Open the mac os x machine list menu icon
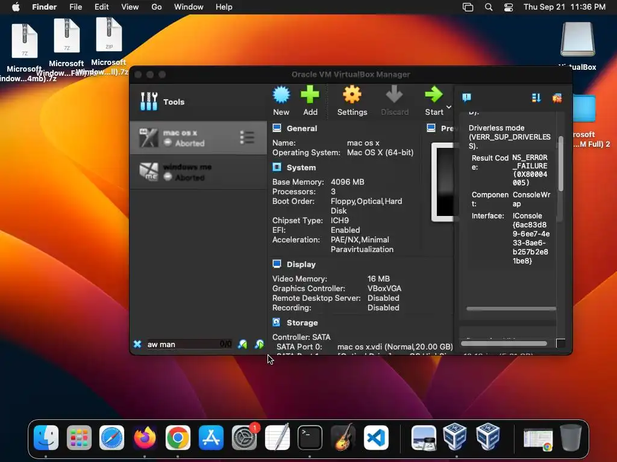 pos(247,138)
